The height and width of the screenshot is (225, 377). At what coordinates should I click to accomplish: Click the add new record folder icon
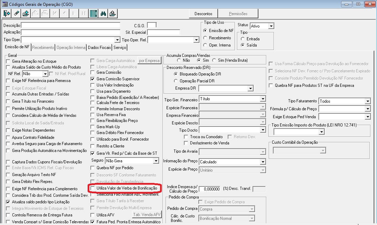[x=26, y=13]
